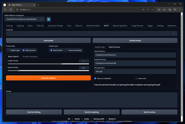Close the Stable Diffusion browser tab
Viewport: 185px width, 124px height.
tap(34, 5)
